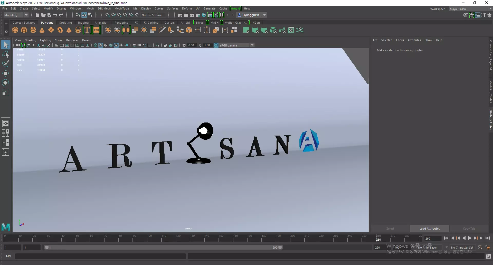493x265 pixels.
Task: Select the Lasso selection tool
Action: [6, 54]
